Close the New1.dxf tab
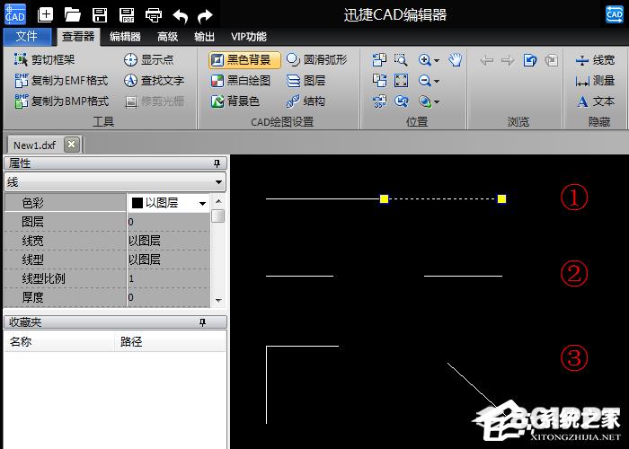Viewport: 629px width, 449px height. 71,145
